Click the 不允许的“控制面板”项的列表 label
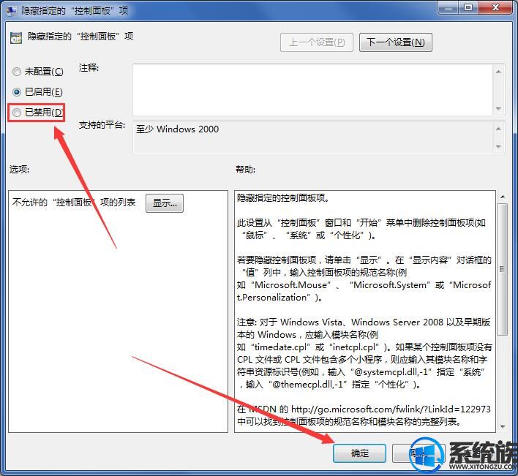The image size is (518, 476). [x=74, y=203]
